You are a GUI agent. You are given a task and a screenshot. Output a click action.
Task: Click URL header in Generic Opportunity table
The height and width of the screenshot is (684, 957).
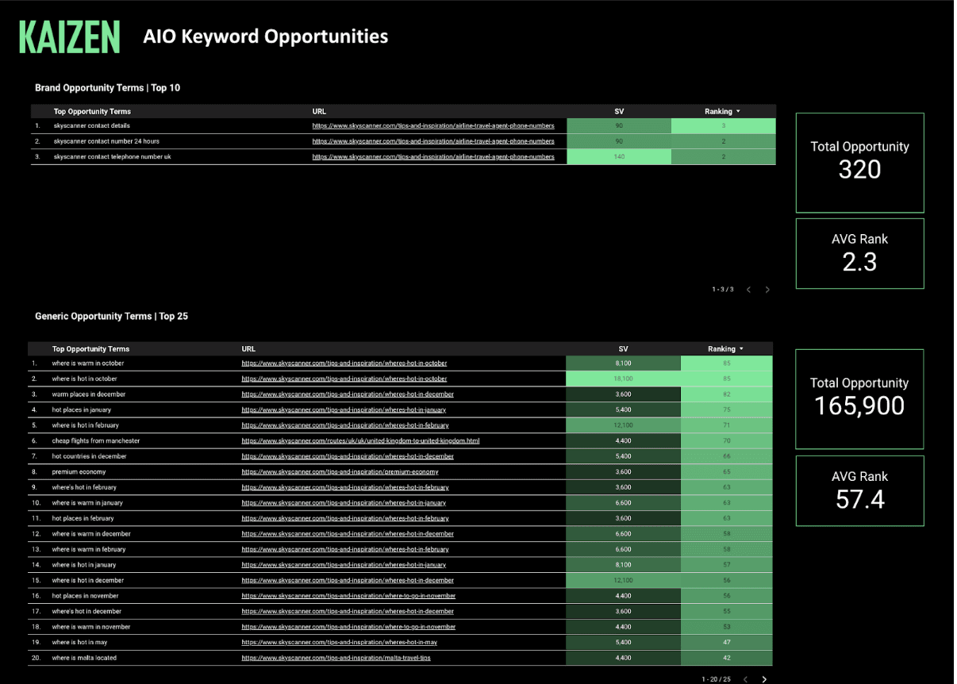tap(248, 349)
